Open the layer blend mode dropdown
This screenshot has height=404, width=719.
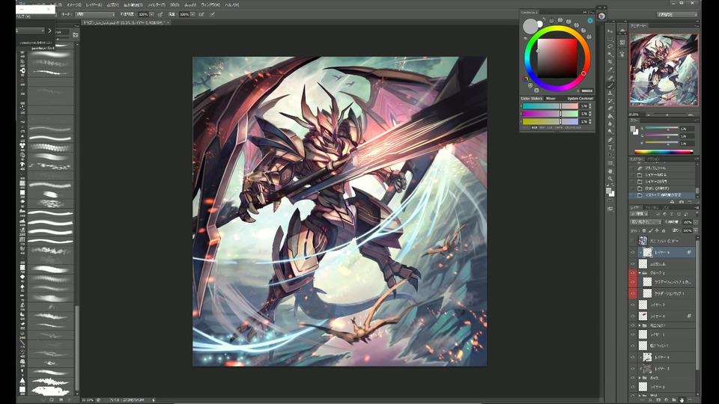point(646,222)
